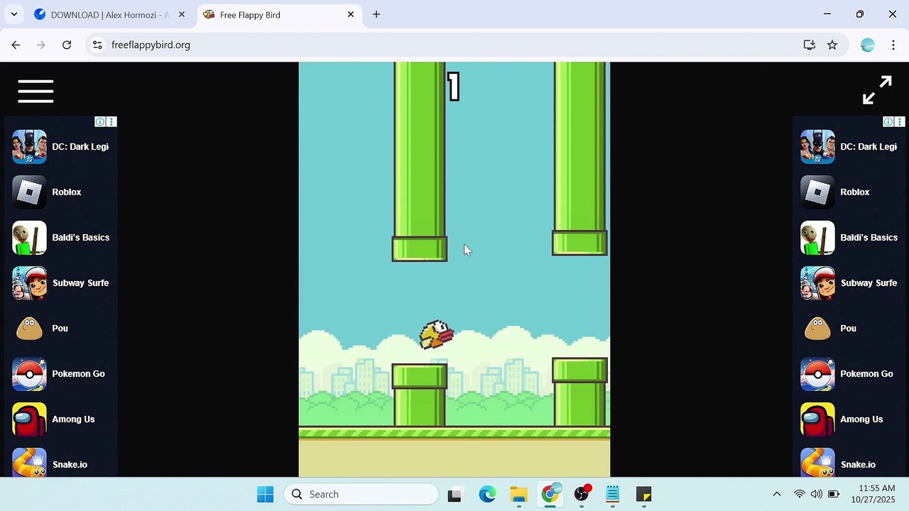Viewport: 909px width, 511px height.
Task: Reload the current page
Action: click(67, 45)
